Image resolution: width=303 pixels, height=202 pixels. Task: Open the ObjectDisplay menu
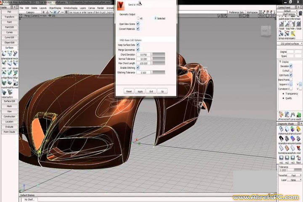point(55,8)
